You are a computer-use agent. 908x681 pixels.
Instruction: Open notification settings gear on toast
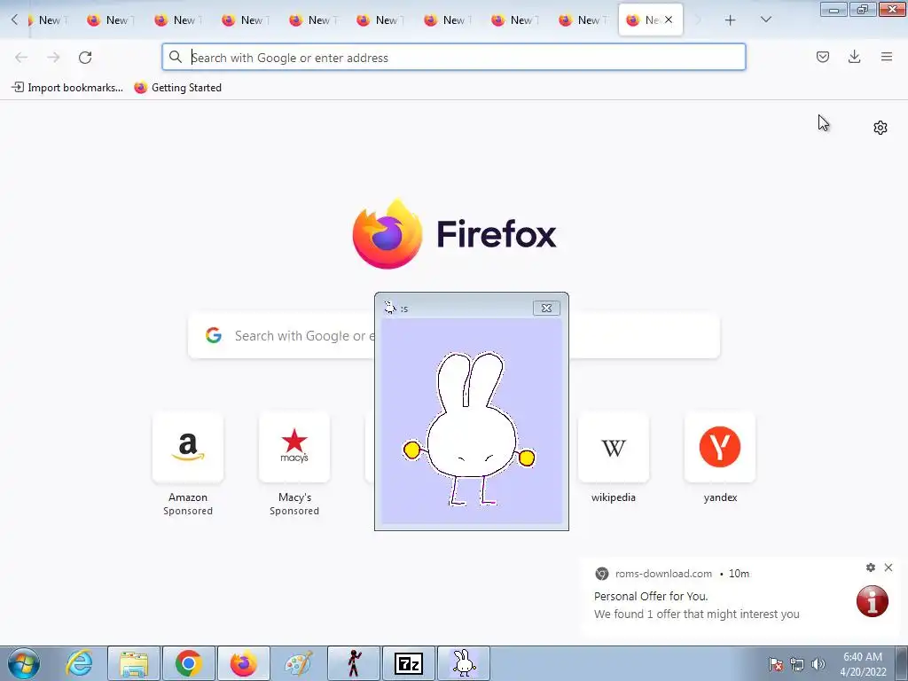pyautogui.click(x=871, y=567)
